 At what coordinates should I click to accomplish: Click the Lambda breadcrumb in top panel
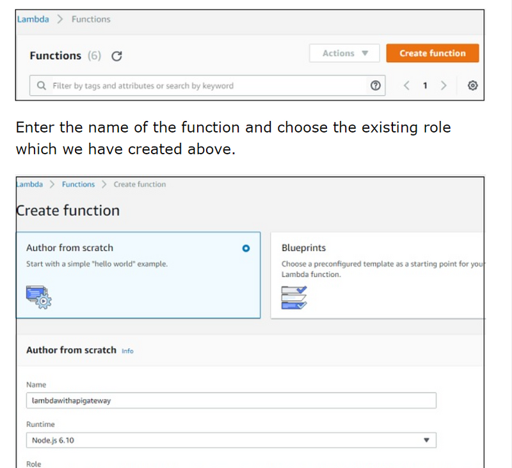33,19
